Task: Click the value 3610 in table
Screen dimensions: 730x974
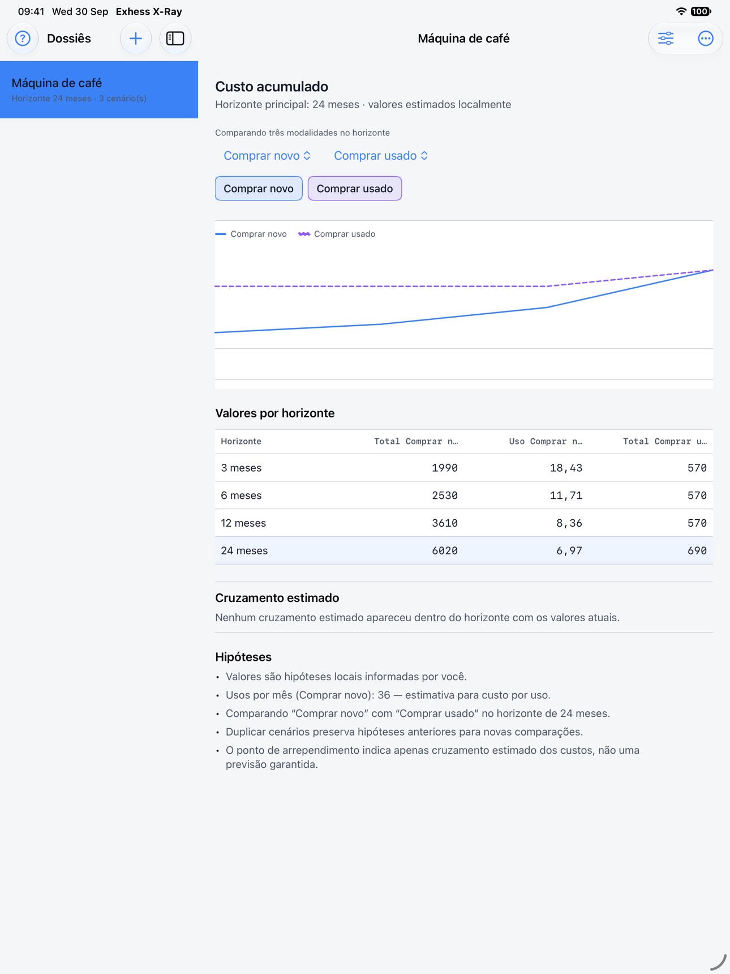Action: click(445, 523)
